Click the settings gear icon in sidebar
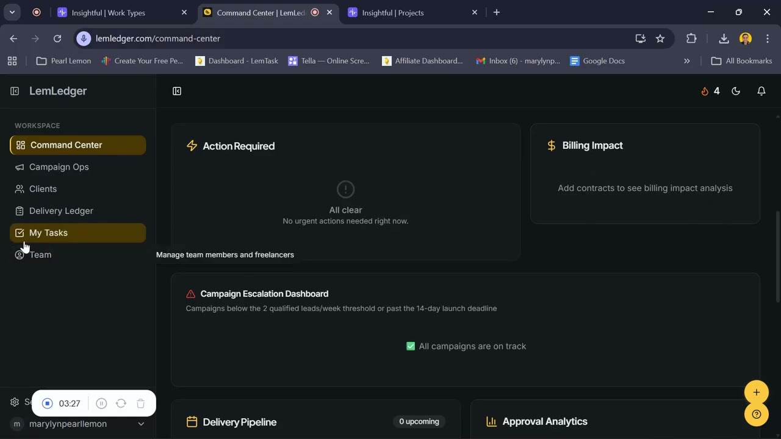781x439 pixels. tap(15, 402)
